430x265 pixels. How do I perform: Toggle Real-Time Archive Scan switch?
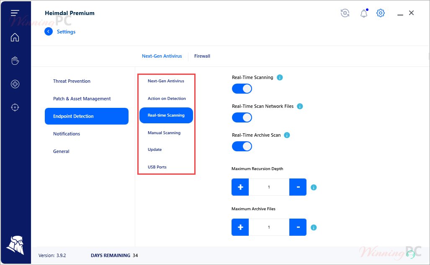tap(242, 146)
